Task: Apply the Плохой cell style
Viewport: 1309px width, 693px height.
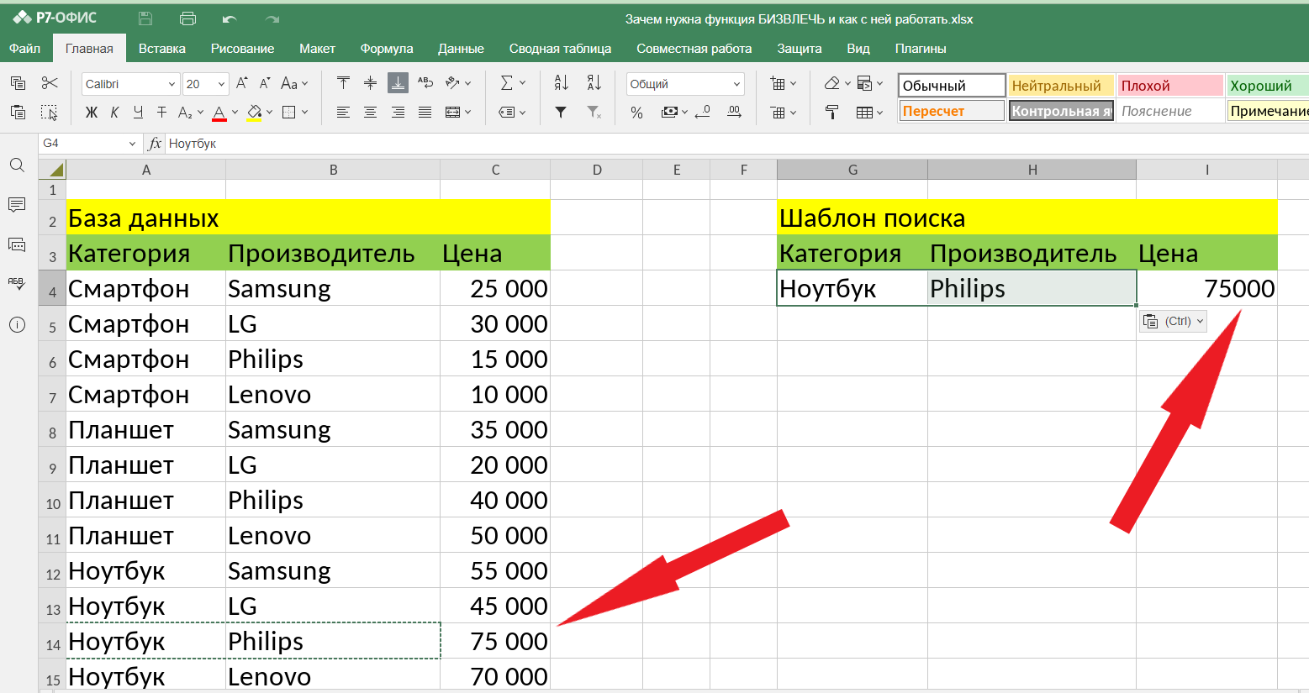Action: point(1170,85)
